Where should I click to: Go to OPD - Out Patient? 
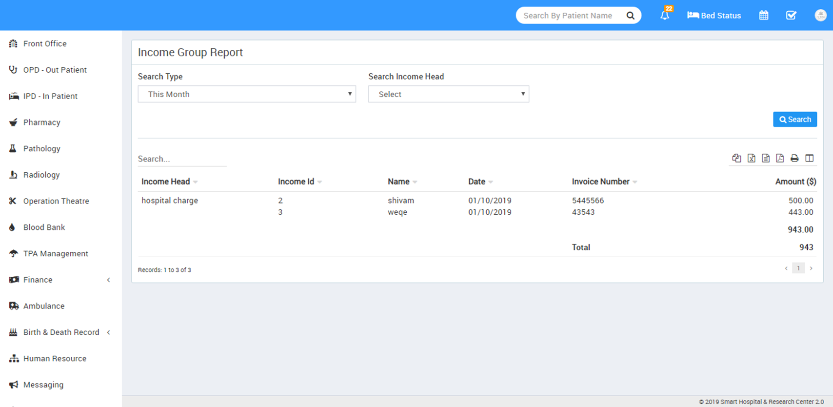coord(55,70)
